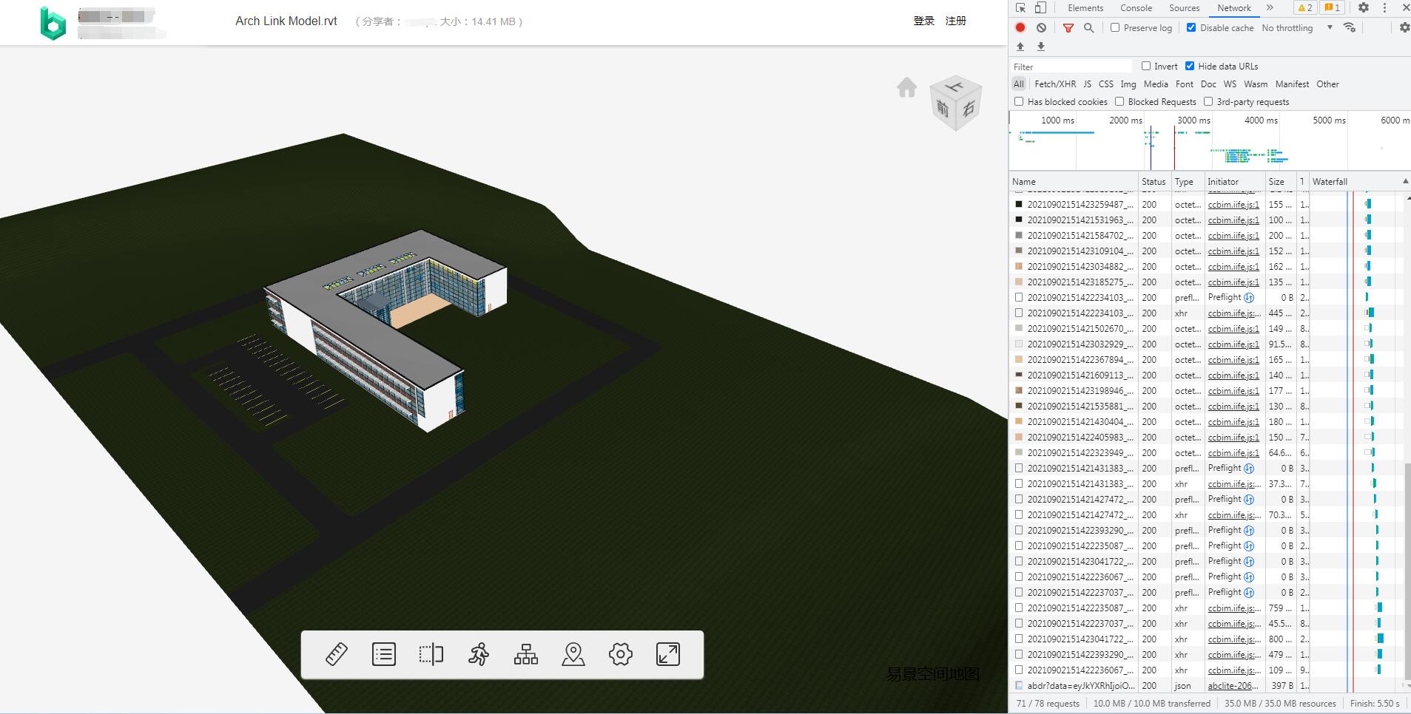The image size is (1411, 714).
Task: Click the home view icon
Action: [x=906, y=88]
